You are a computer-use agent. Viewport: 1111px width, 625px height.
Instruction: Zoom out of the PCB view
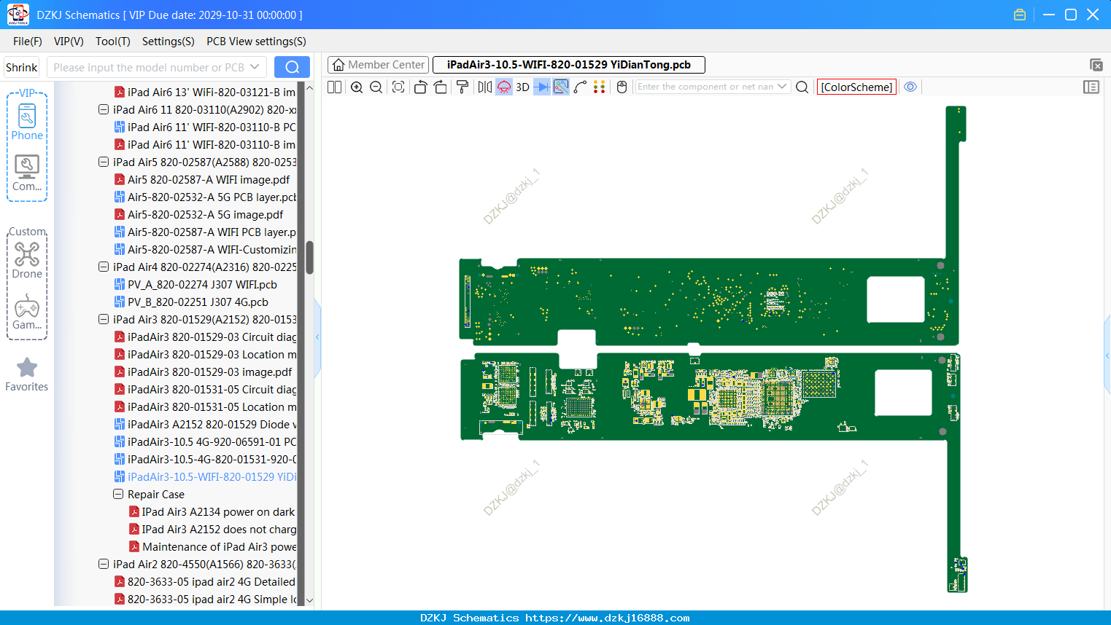(376, 87)
